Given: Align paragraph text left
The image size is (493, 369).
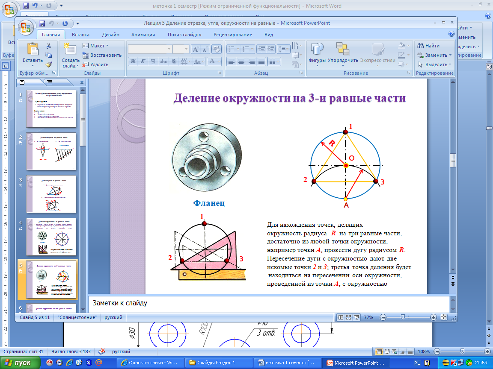Looking at the screenshot, I should click(232, 61).
